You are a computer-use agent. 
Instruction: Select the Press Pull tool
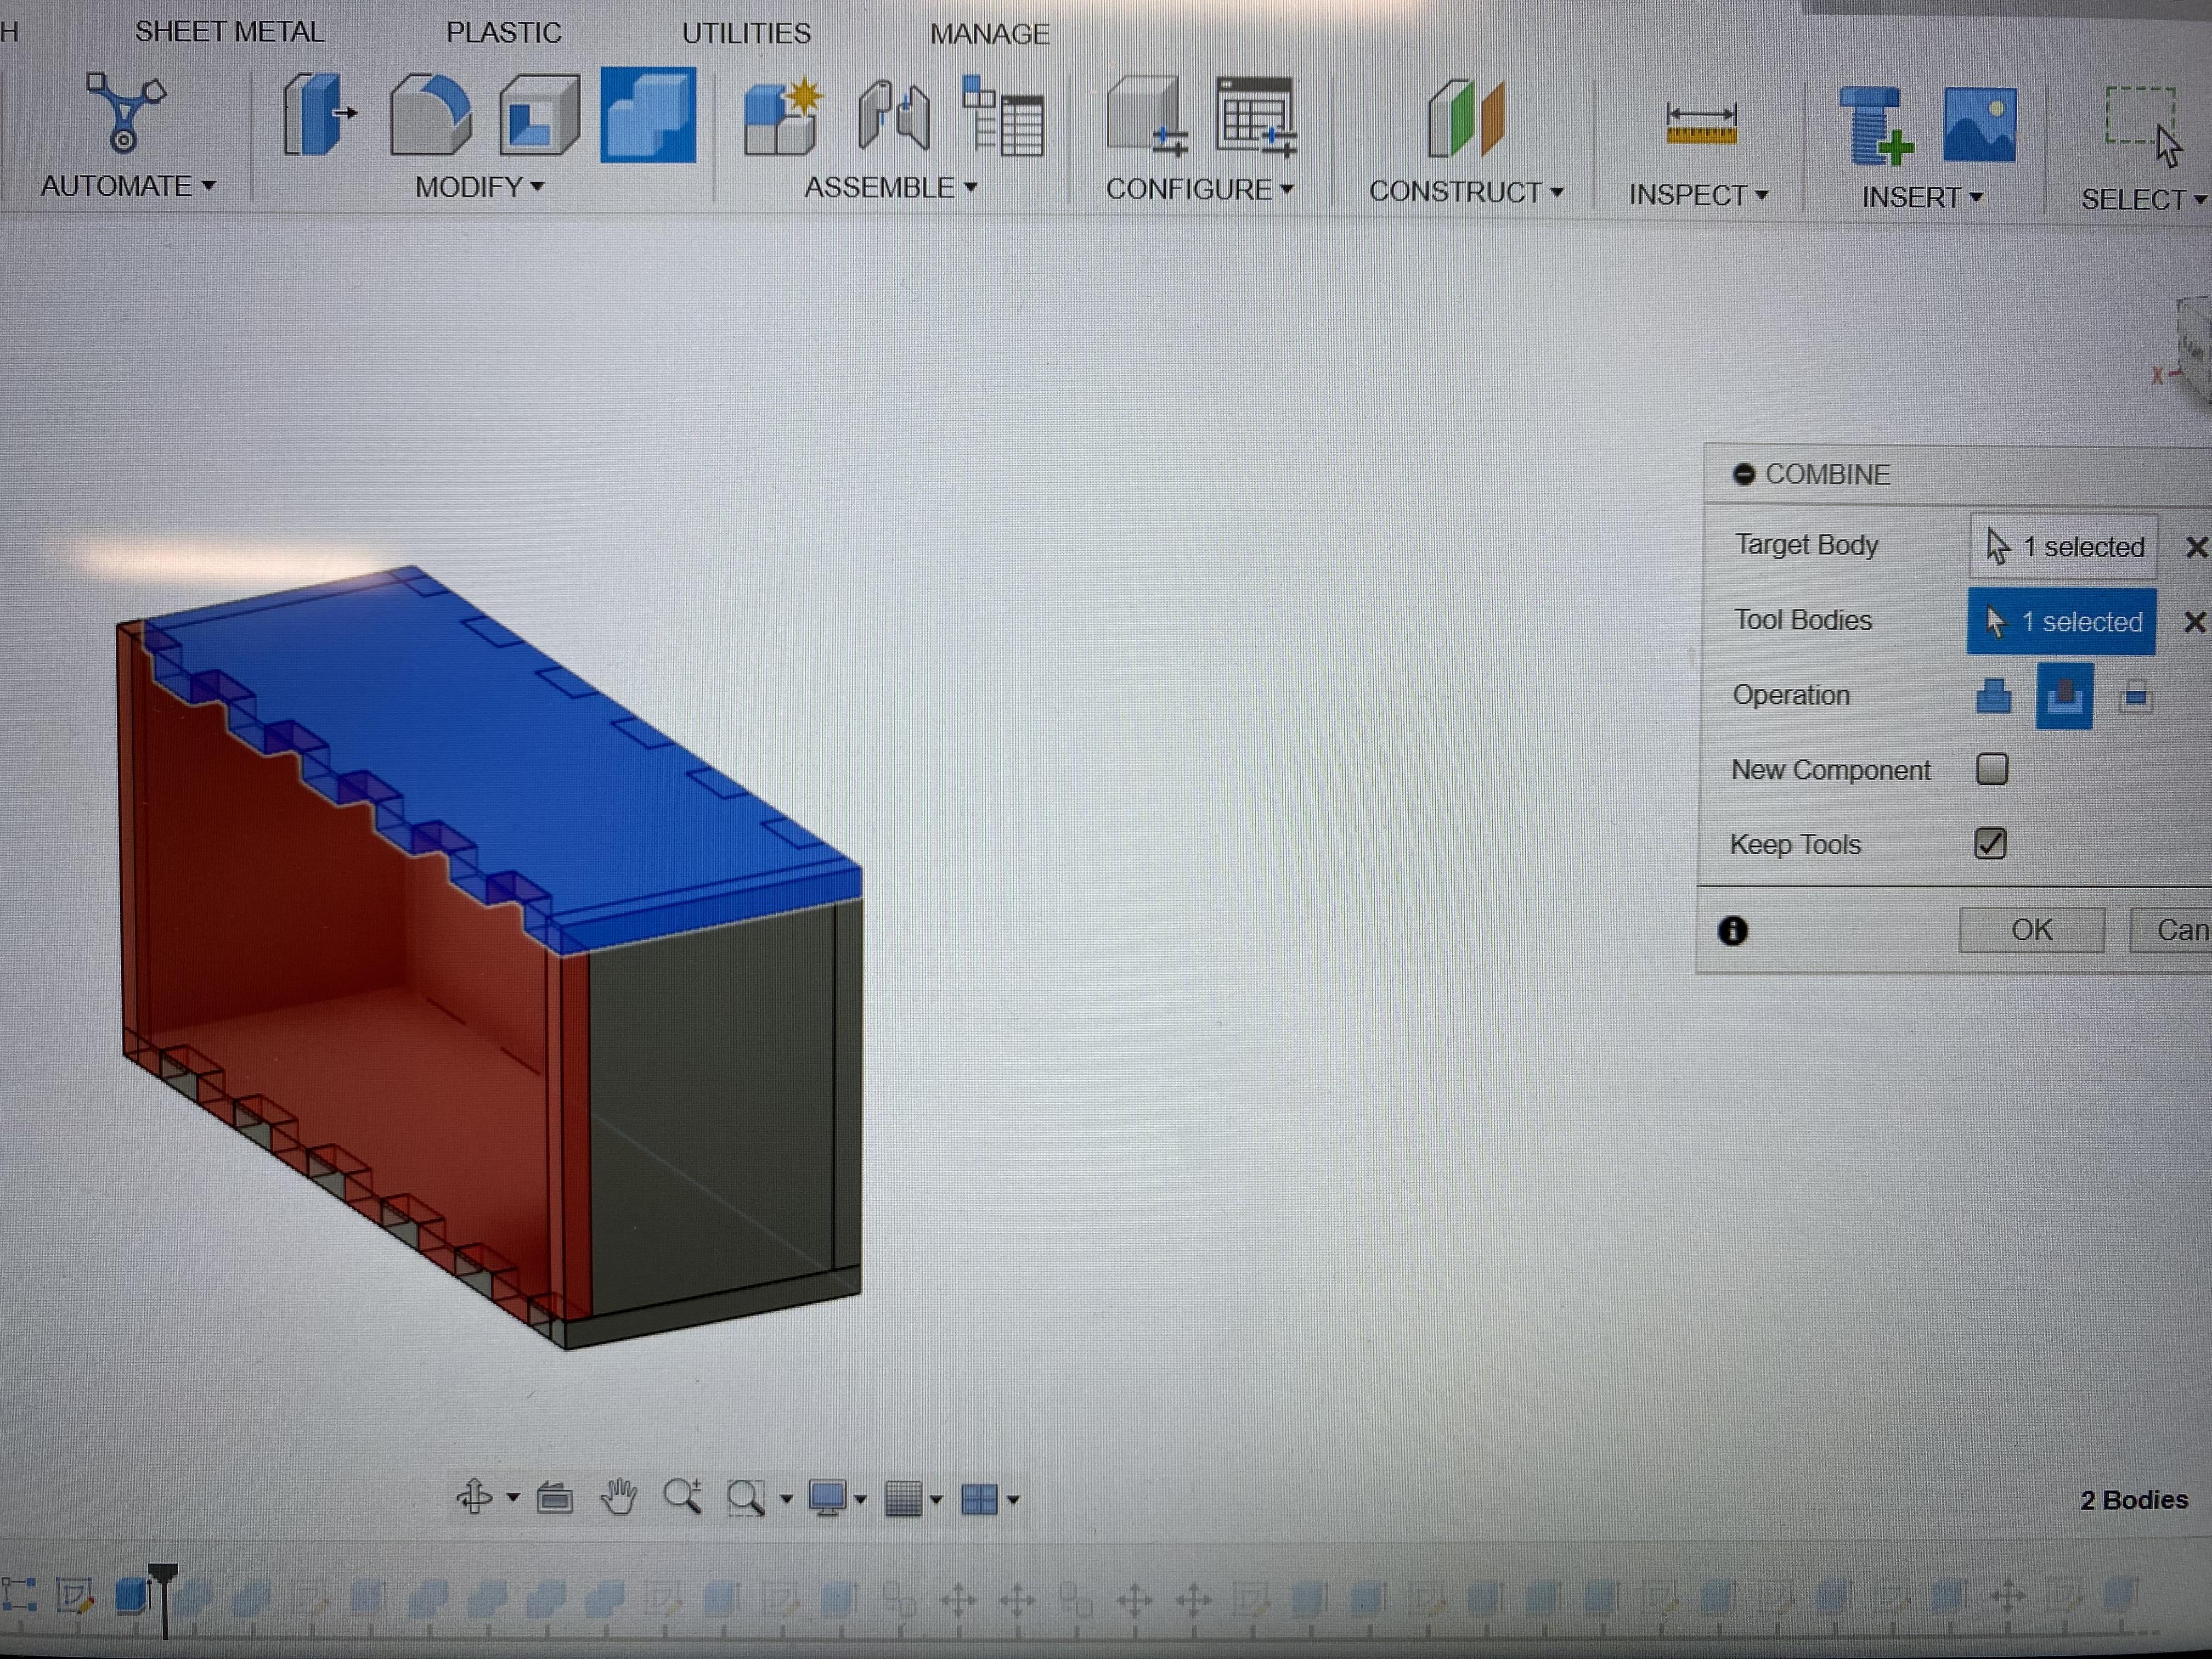coord(319,115)
